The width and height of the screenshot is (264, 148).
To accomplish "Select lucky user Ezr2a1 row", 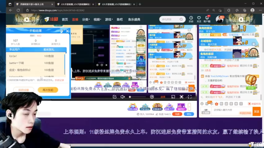I will pyautogui.click(x=35, y=56).
